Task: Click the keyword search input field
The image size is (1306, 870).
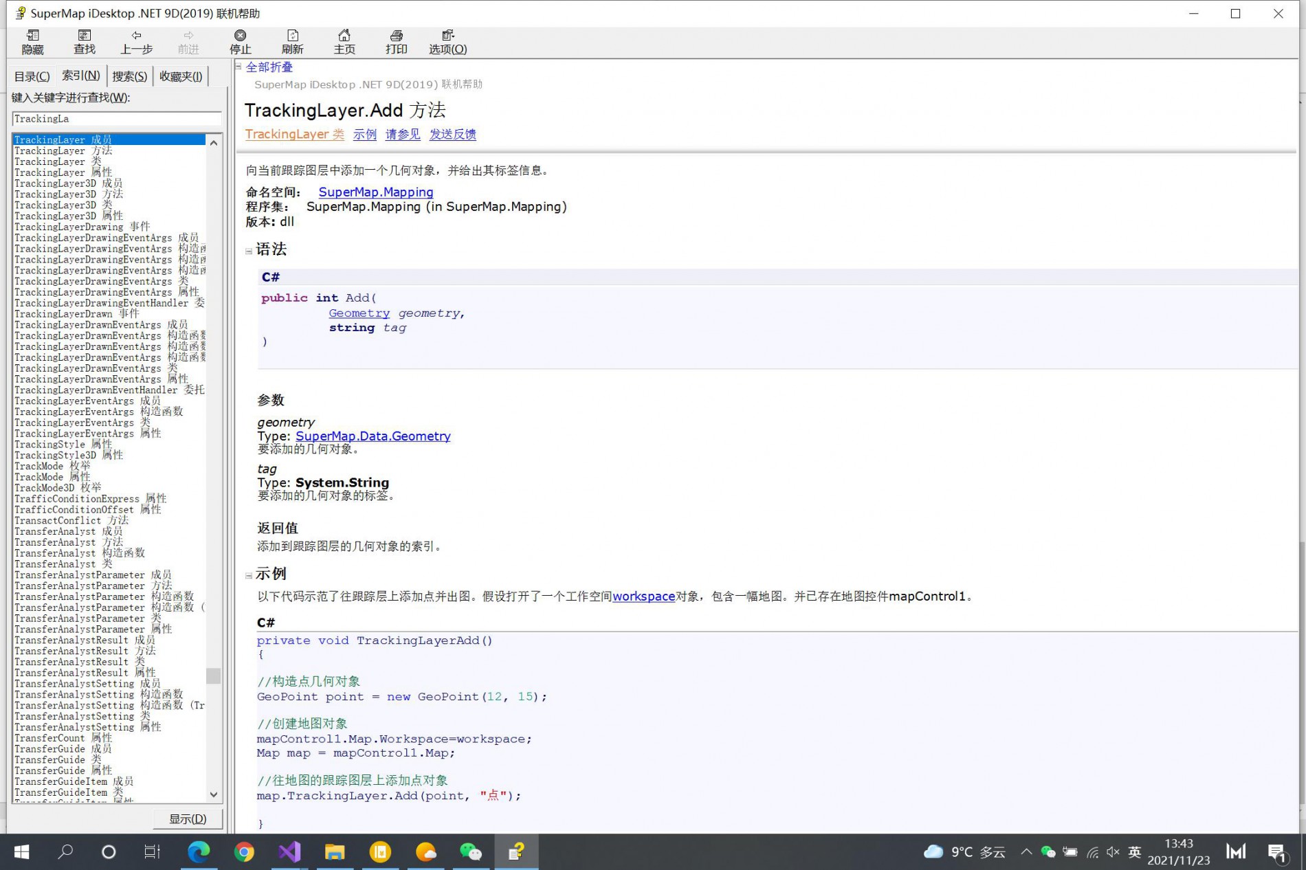Action: [117, 119]
